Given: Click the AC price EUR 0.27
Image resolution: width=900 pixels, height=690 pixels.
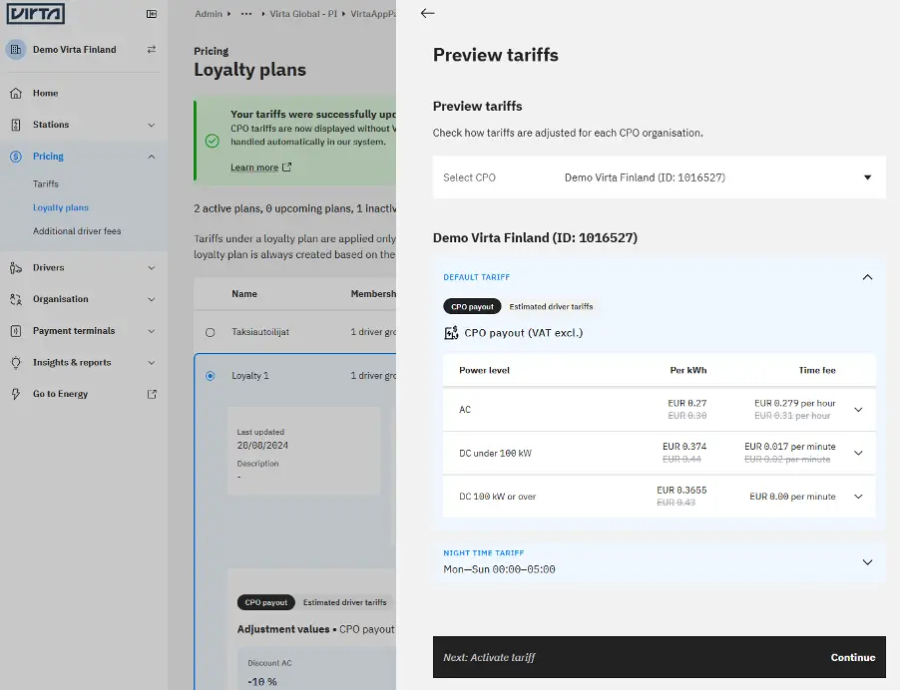Looking at the screenshot, I should 687,403.
